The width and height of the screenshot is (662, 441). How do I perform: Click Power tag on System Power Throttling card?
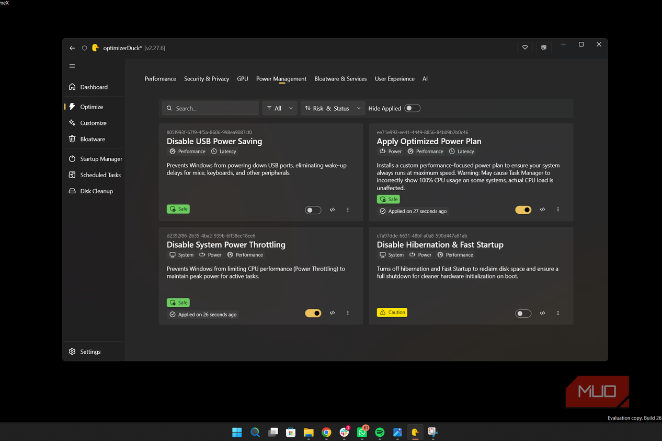click(211, 255)
